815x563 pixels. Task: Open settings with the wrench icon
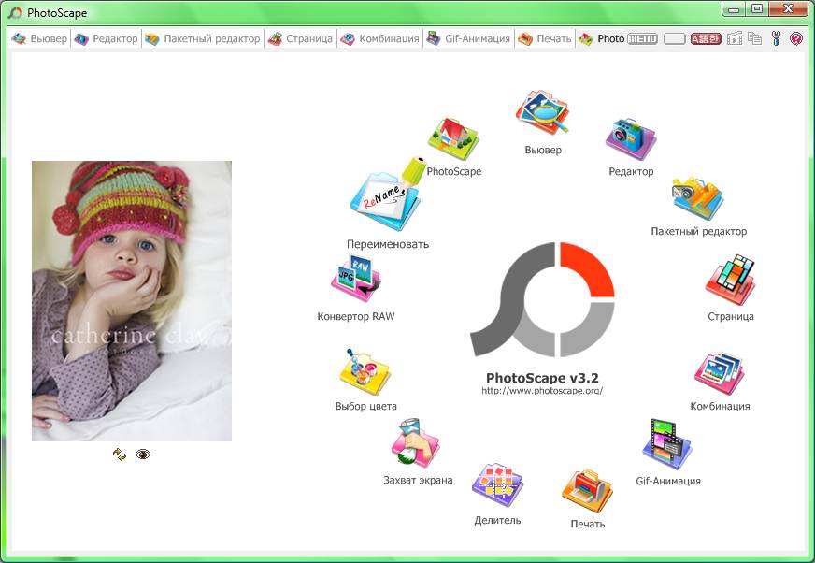(776, 38)
